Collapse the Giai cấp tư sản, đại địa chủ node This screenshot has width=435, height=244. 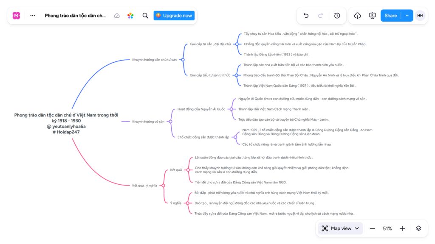coord(237,44)
